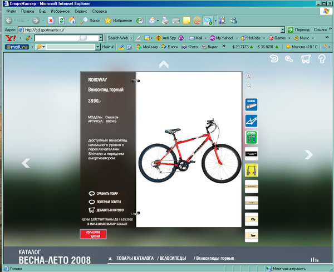Screen dimensions: 334x272
Task: Expand the Music dropdown arrow
Action: coord(313,38)
